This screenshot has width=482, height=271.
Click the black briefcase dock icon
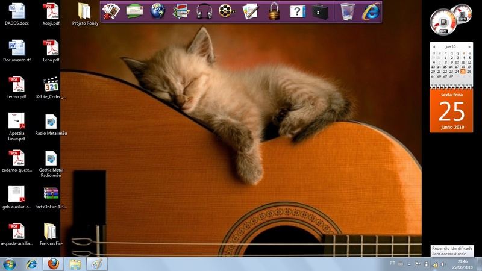point(320,11)
